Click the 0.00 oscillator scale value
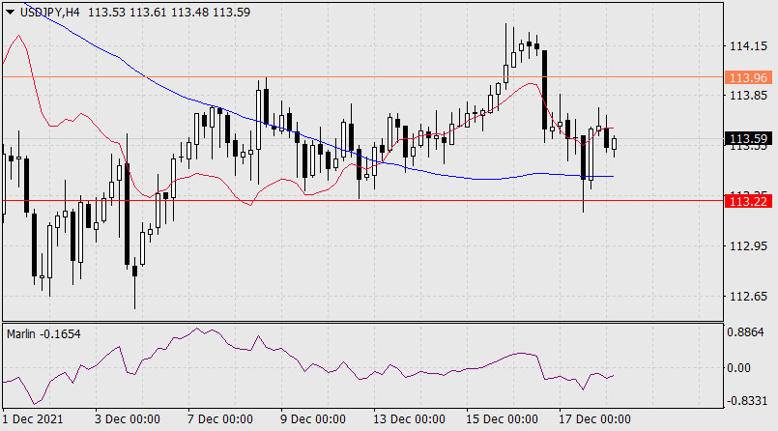This screenshot has height=431, width=778. click(x=738, y=368)
